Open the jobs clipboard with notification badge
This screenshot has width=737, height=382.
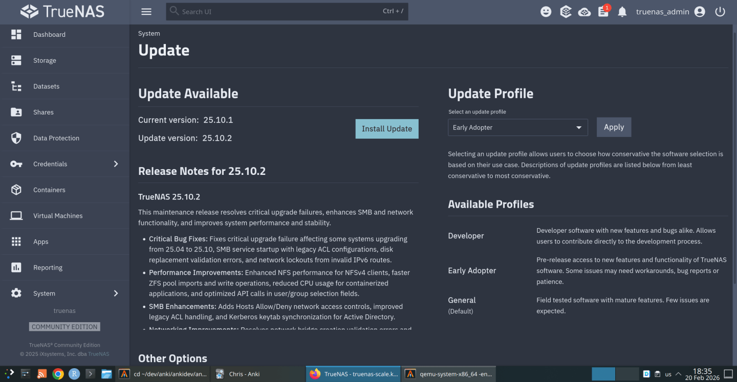(603, 11)
